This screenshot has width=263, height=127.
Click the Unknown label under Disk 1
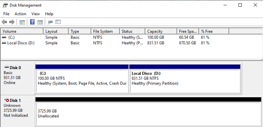tap(12, 106)
